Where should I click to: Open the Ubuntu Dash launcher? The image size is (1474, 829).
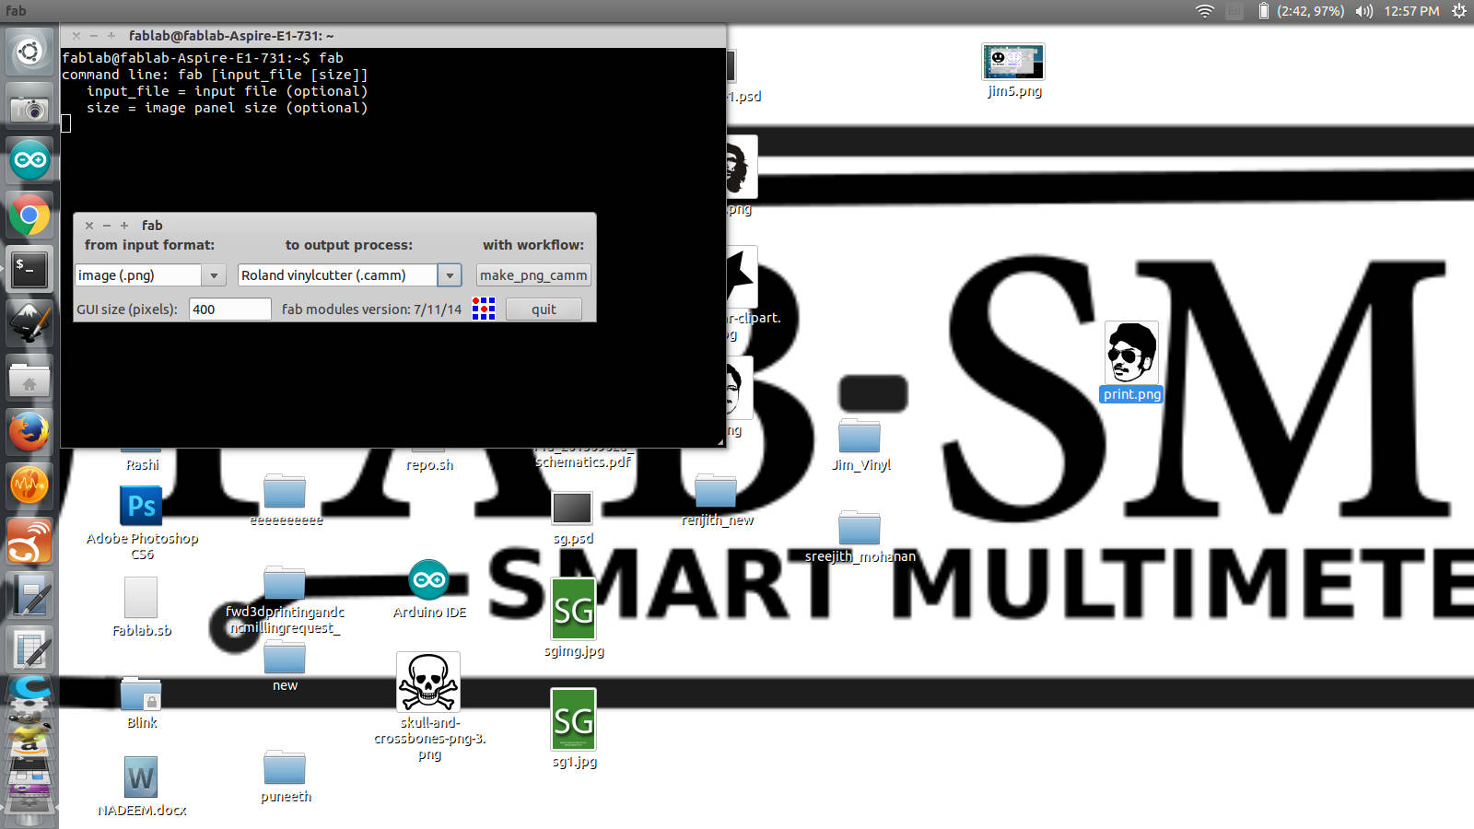point(29,52)
